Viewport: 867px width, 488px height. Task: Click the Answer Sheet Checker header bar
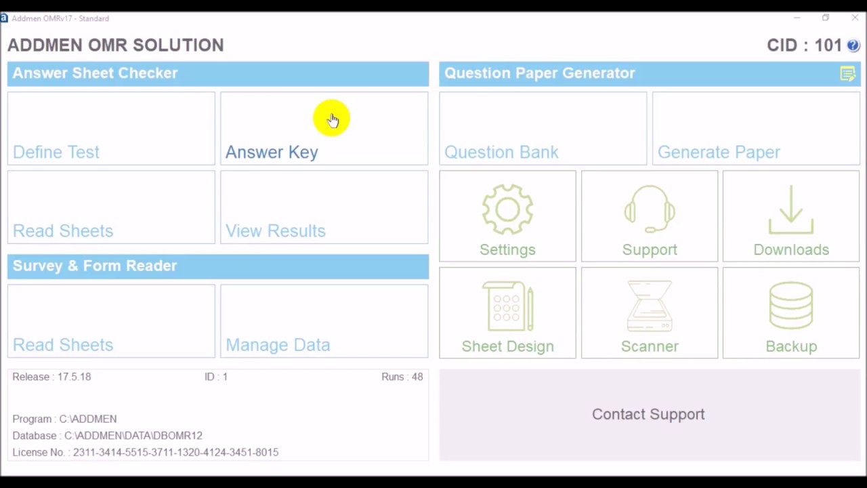[x=218, y=73]
